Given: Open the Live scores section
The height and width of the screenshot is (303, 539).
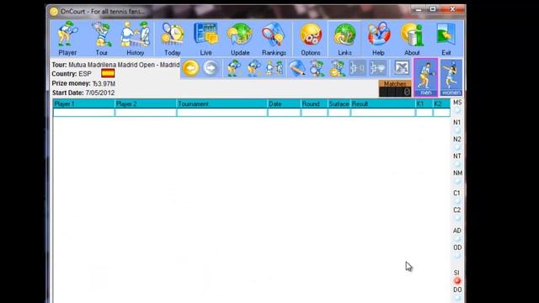Looking at the screenshot, I should (x=205, y=39).
